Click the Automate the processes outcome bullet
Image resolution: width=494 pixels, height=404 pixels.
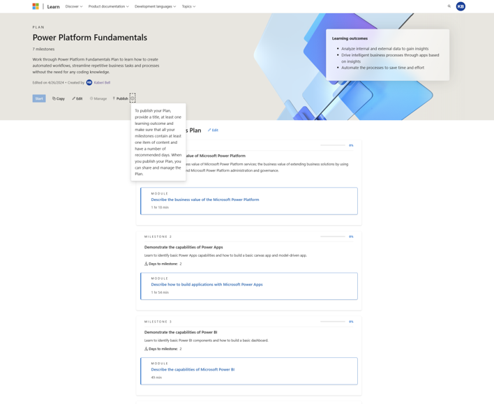click(x=382, y=68)
